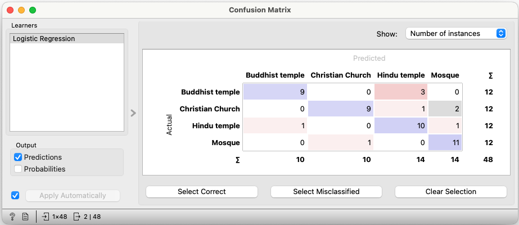The height and width of the screenshot is (225, 519).
Task: Open the help question mark icon
Action: click(x=12, y=217)
